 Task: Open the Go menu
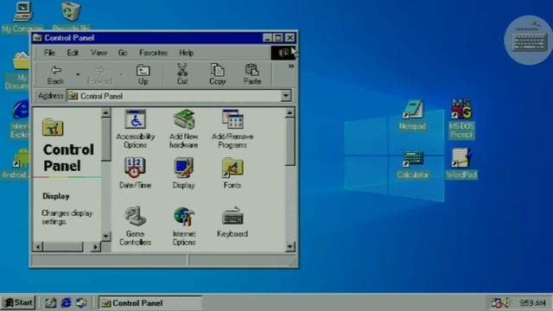point(123,53)
